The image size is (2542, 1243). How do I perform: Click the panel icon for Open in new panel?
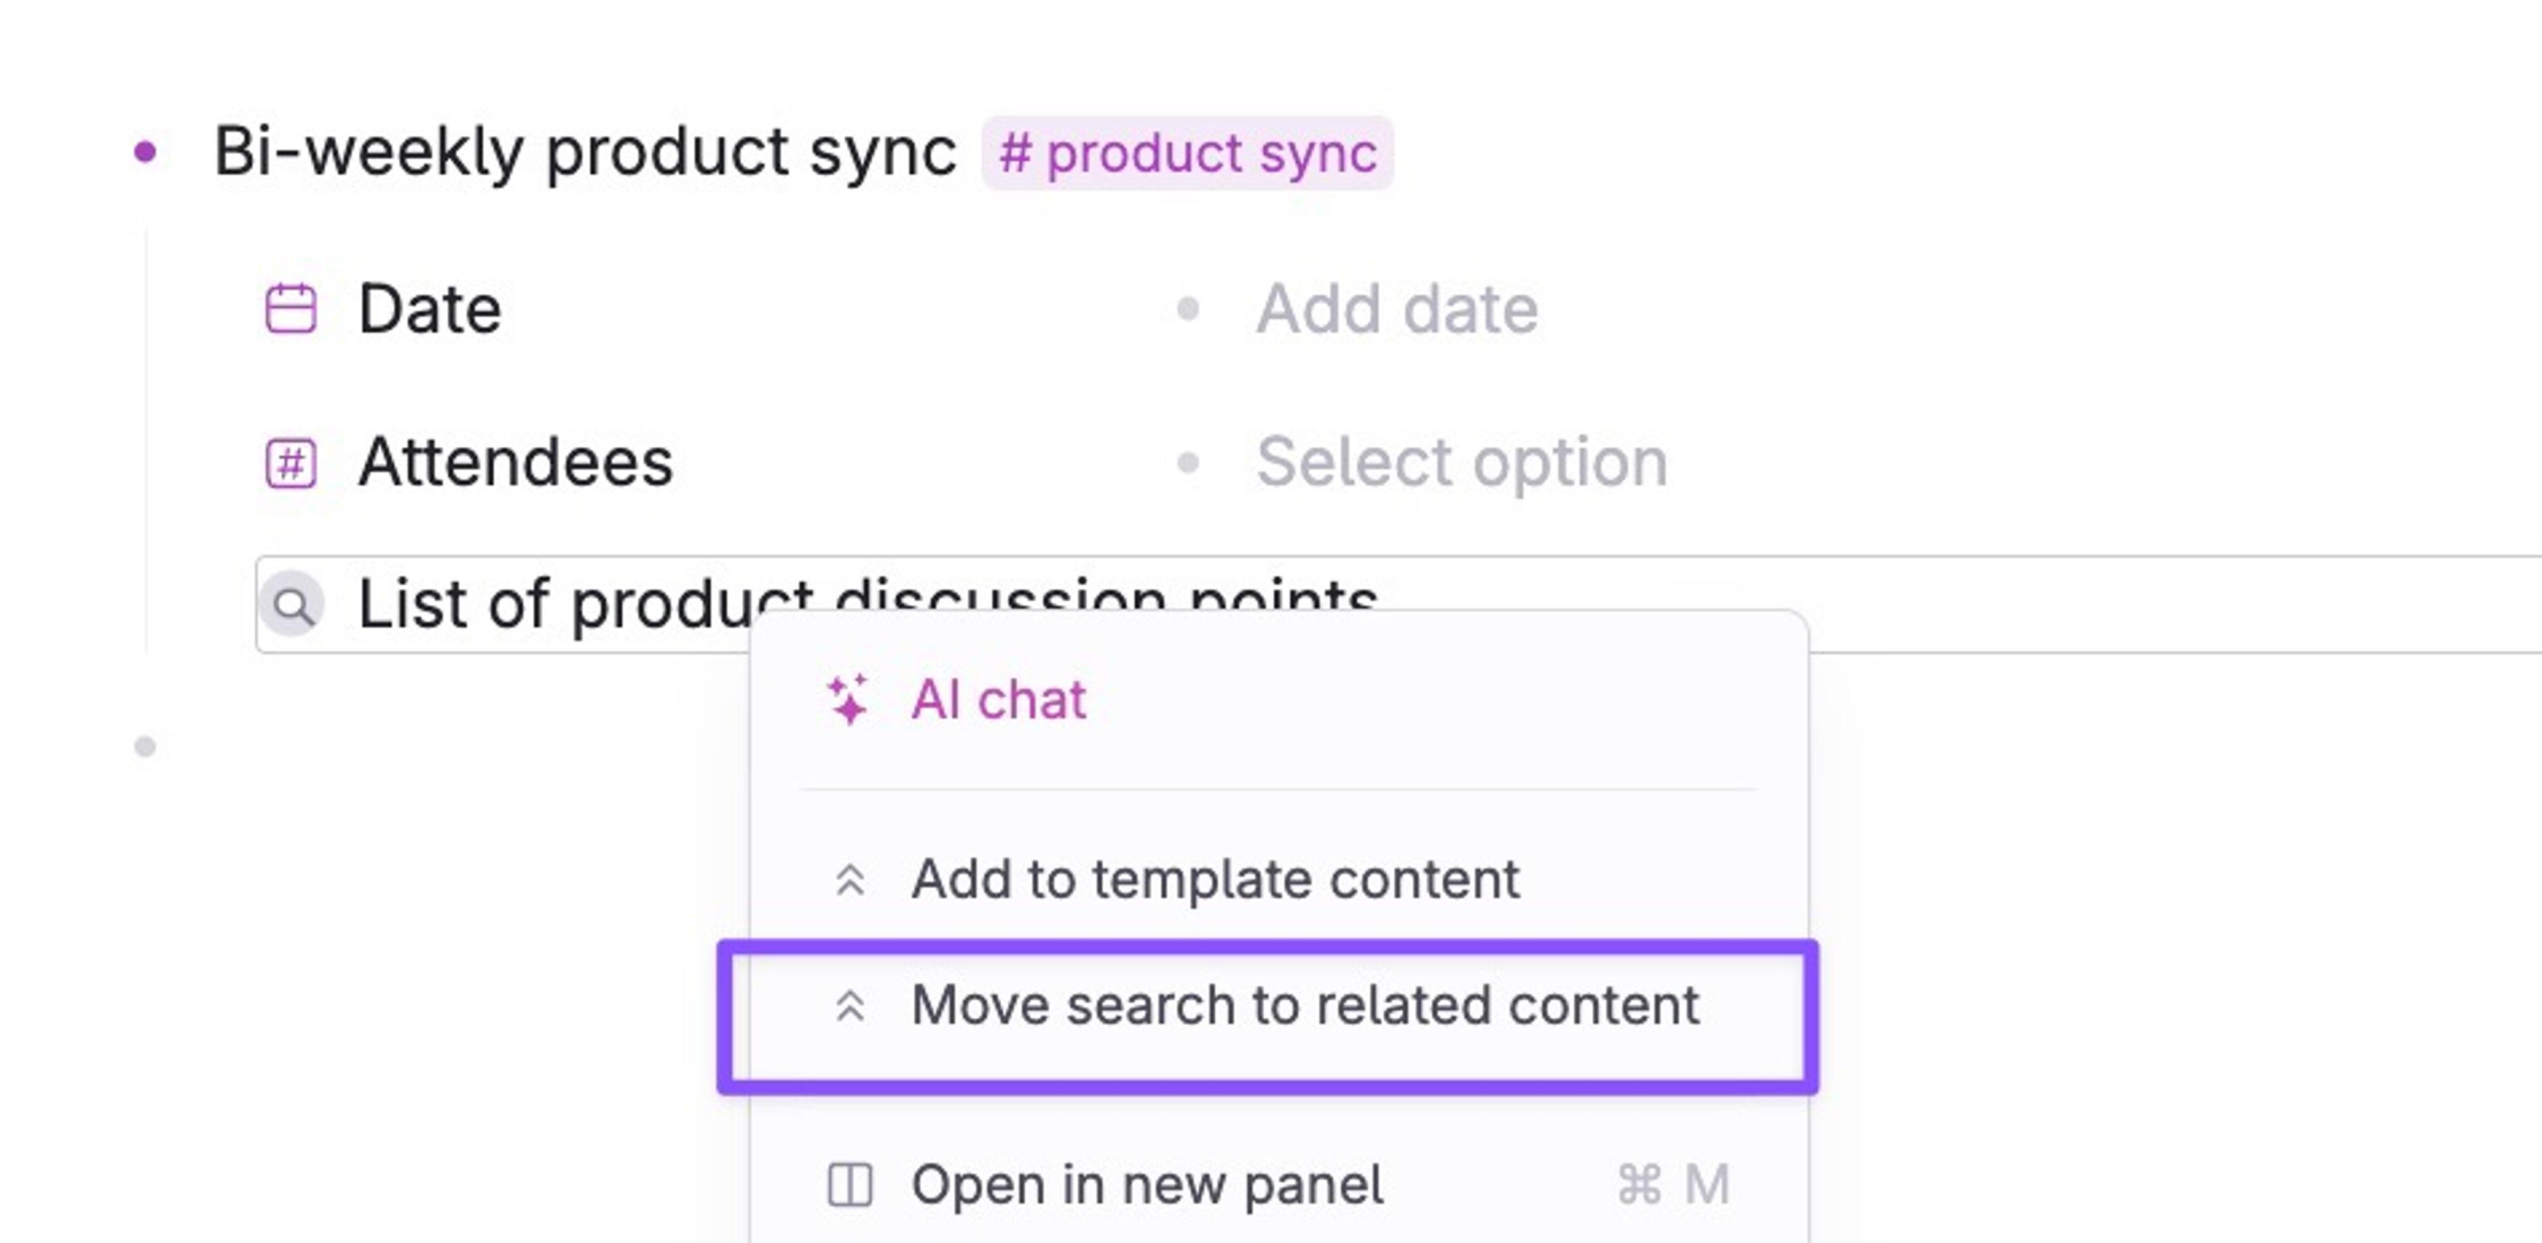pyautogui.click(x=849, y=1185)
